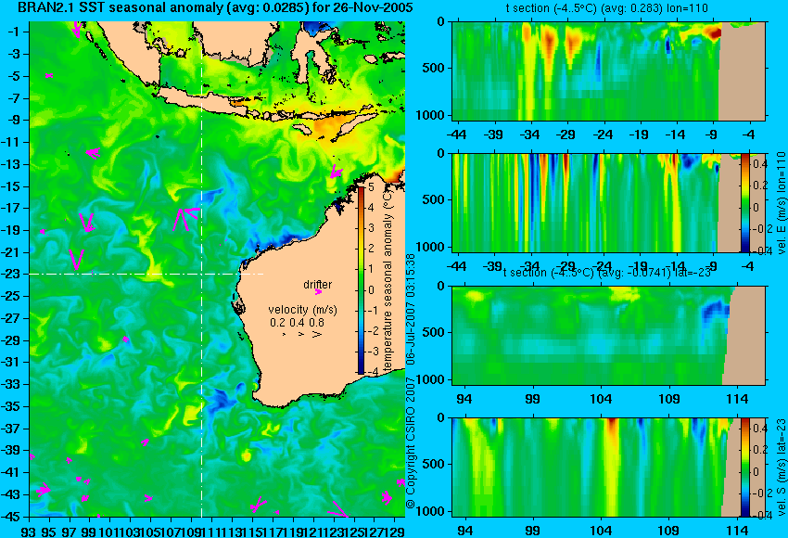Click the '06-Jul-2007 03:15:38' timestamp
788x538 pixels.
(411, 309)
